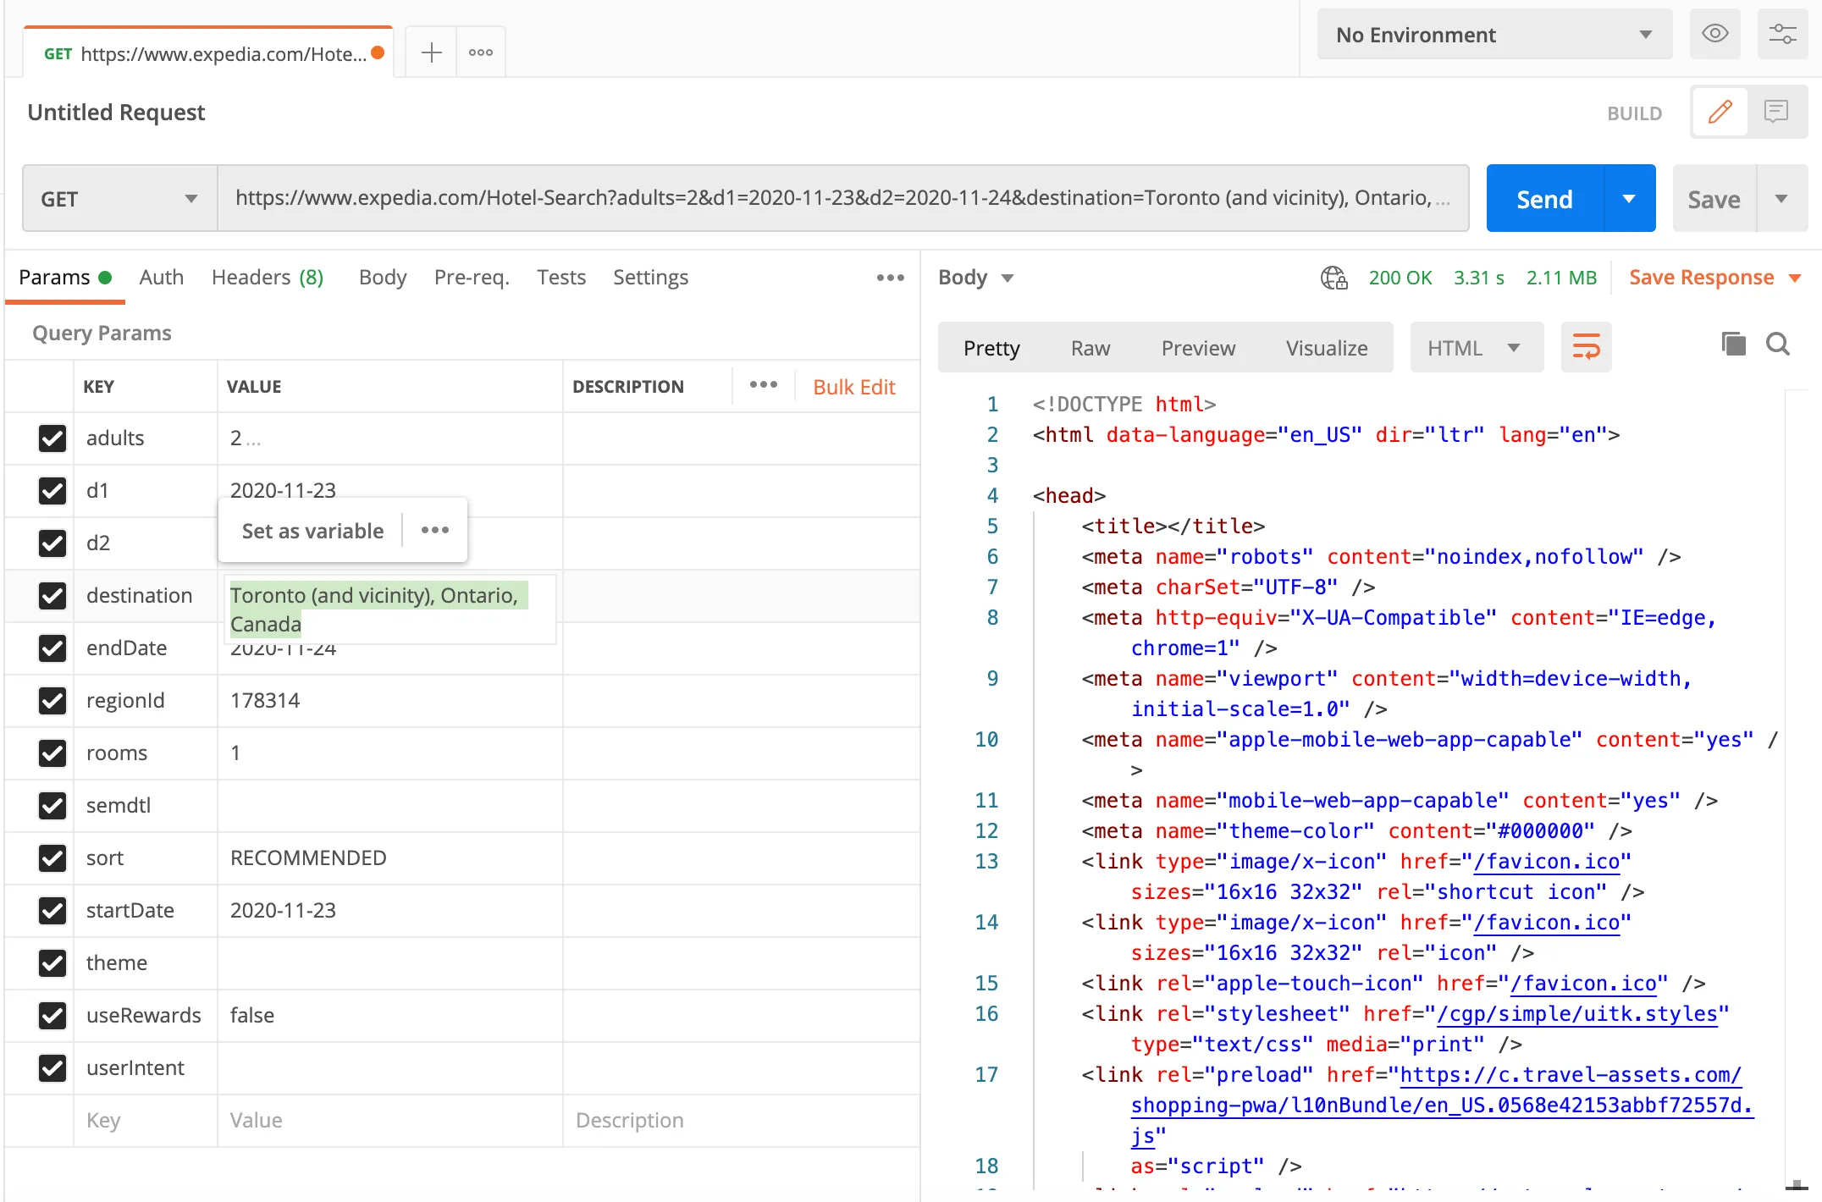Uncheck the d1 parameter
1822x1202 pixels.
click(52, 491)
